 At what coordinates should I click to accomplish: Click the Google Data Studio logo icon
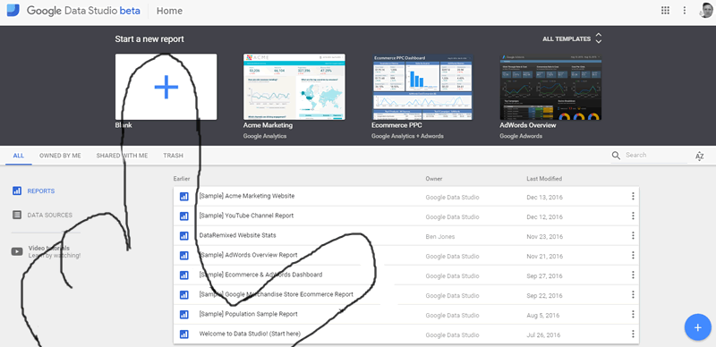coord(13,11)
